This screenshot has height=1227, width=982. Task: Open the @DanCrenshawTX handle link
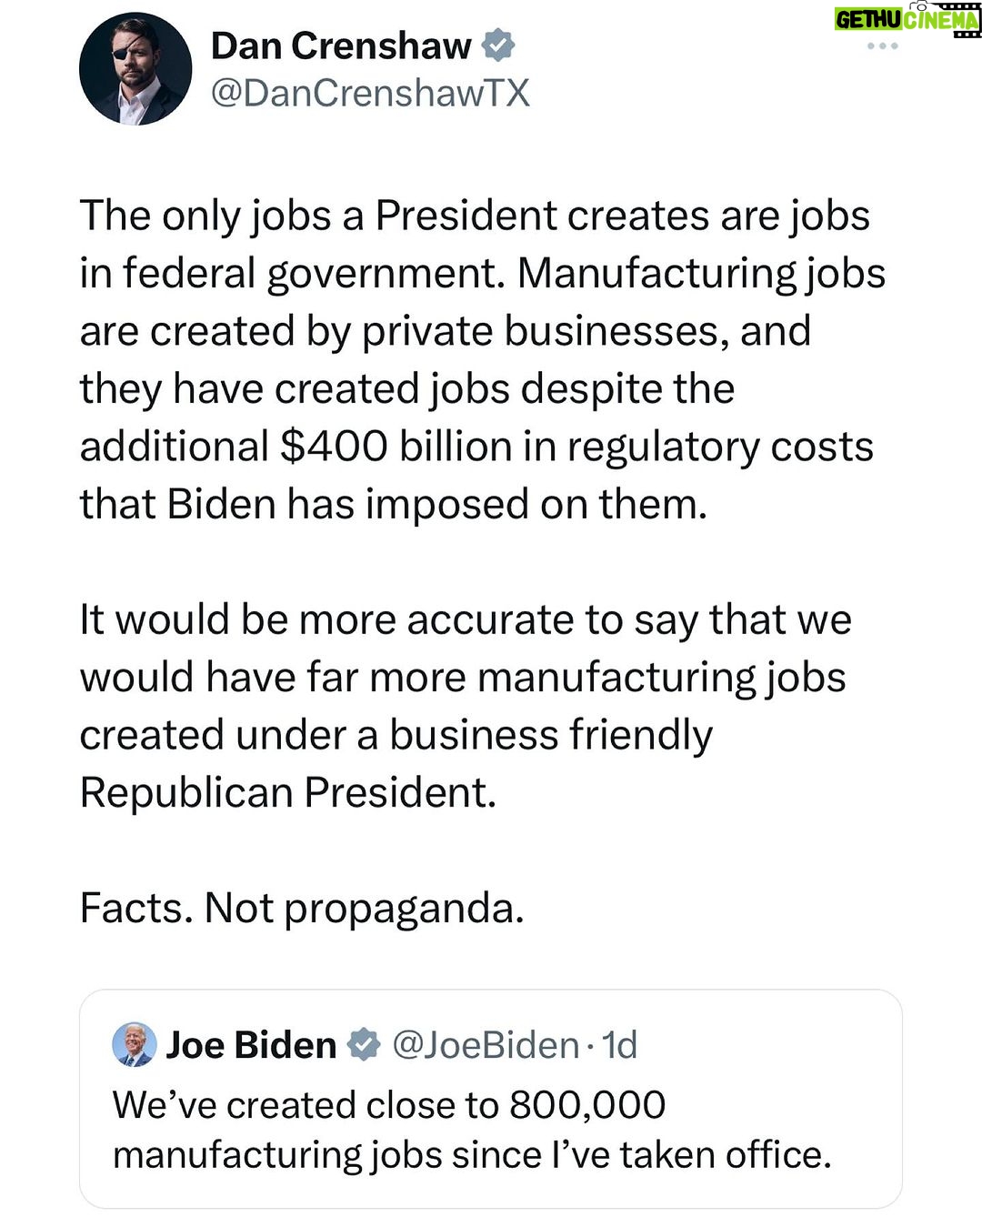click(x=370, y=93)
